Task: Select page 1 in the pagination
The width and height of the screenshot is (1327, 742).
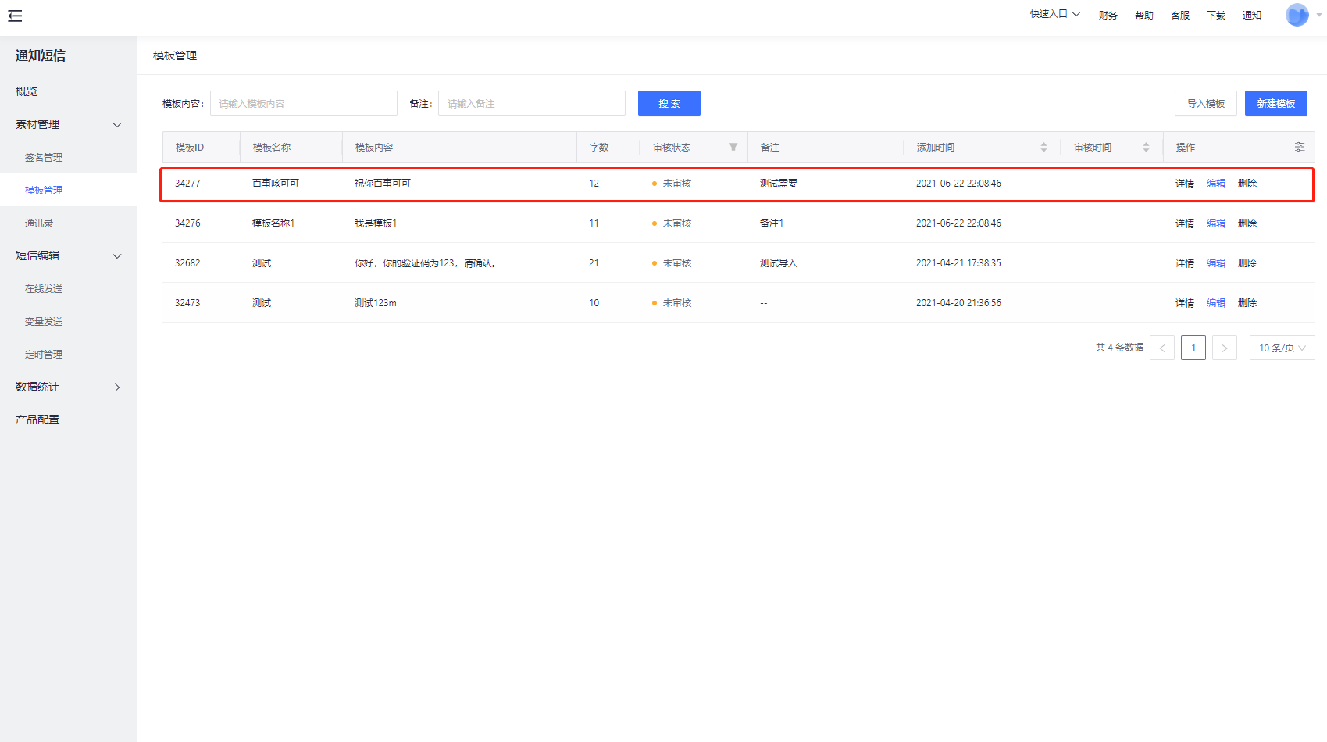Action: click(x=1193, y=348)
